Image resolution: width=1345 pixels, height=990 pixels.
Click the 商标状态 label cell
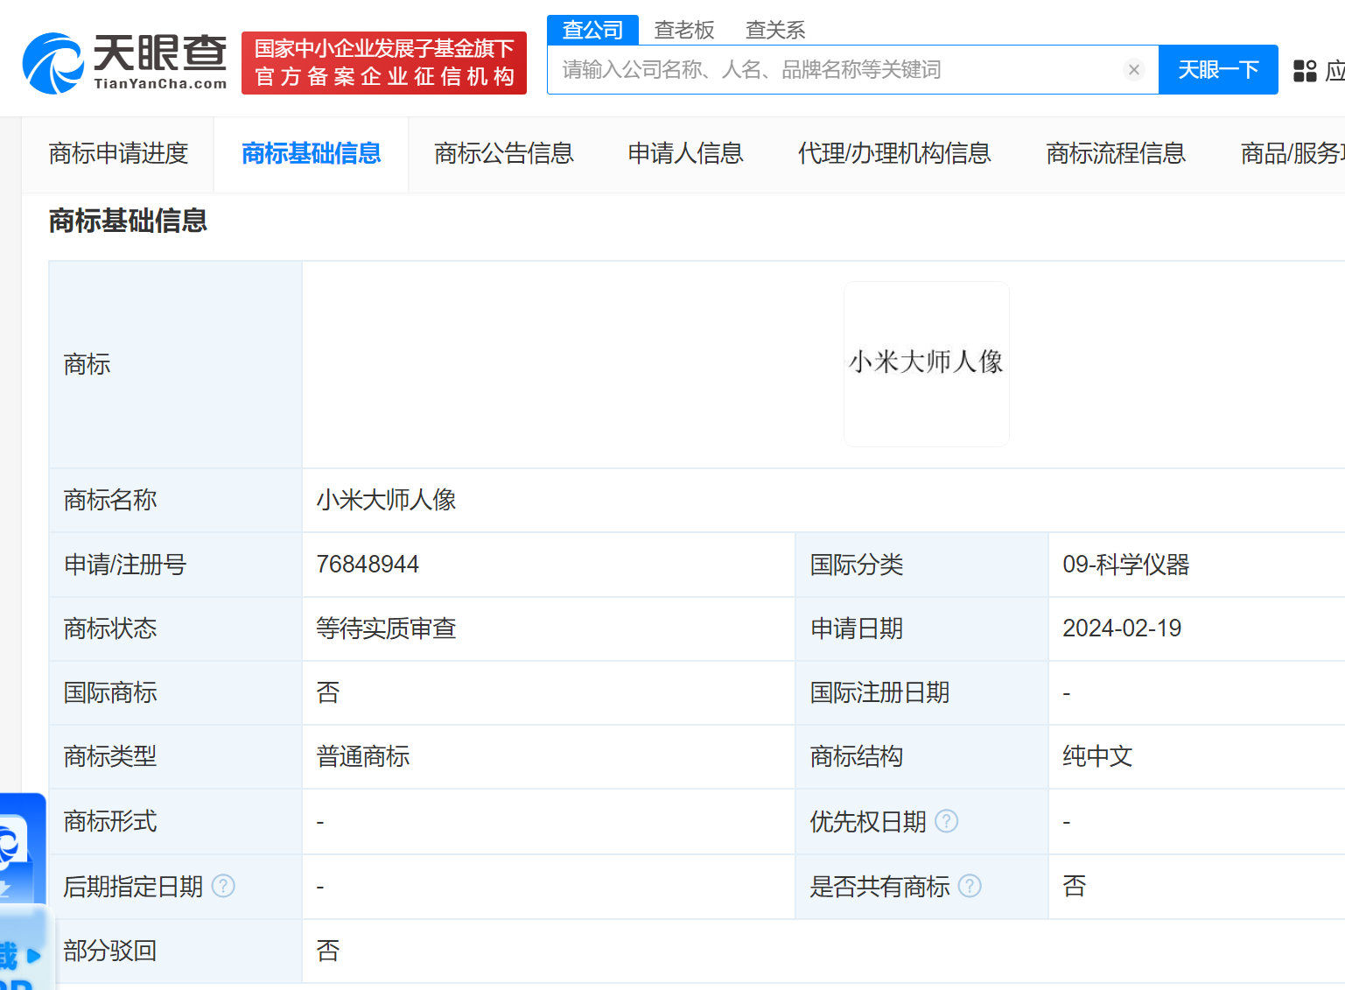(x=176, y=628)
